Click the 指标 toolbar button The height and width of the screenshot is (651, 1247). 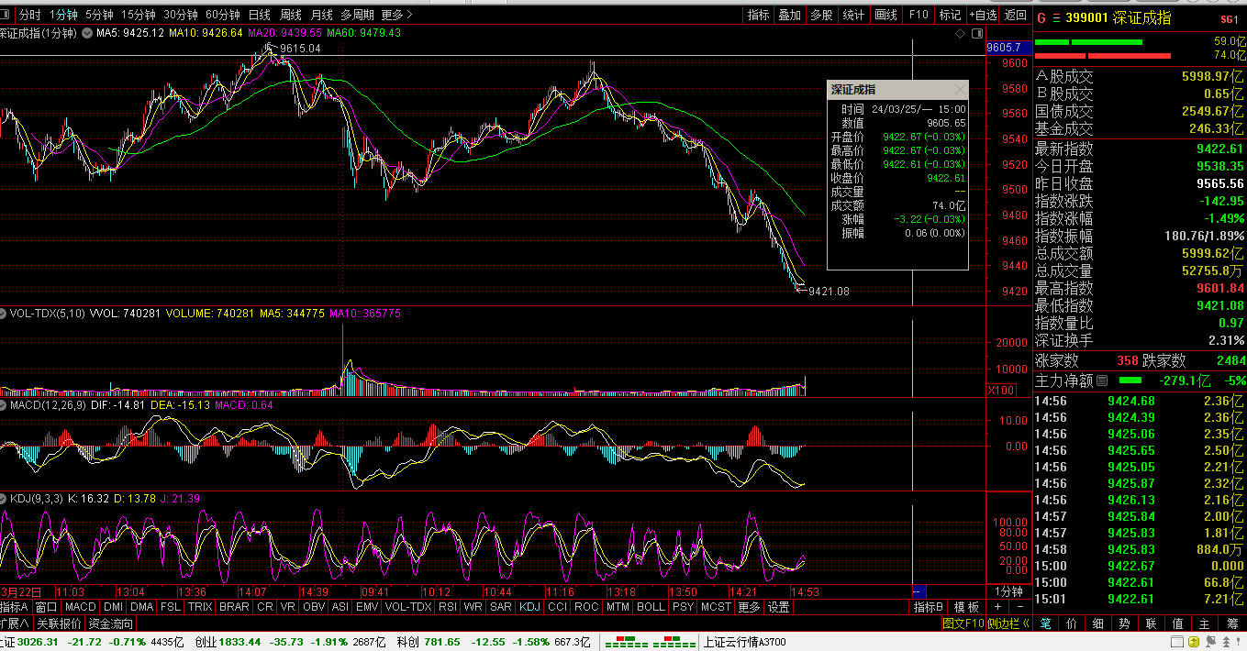(759, 15)
